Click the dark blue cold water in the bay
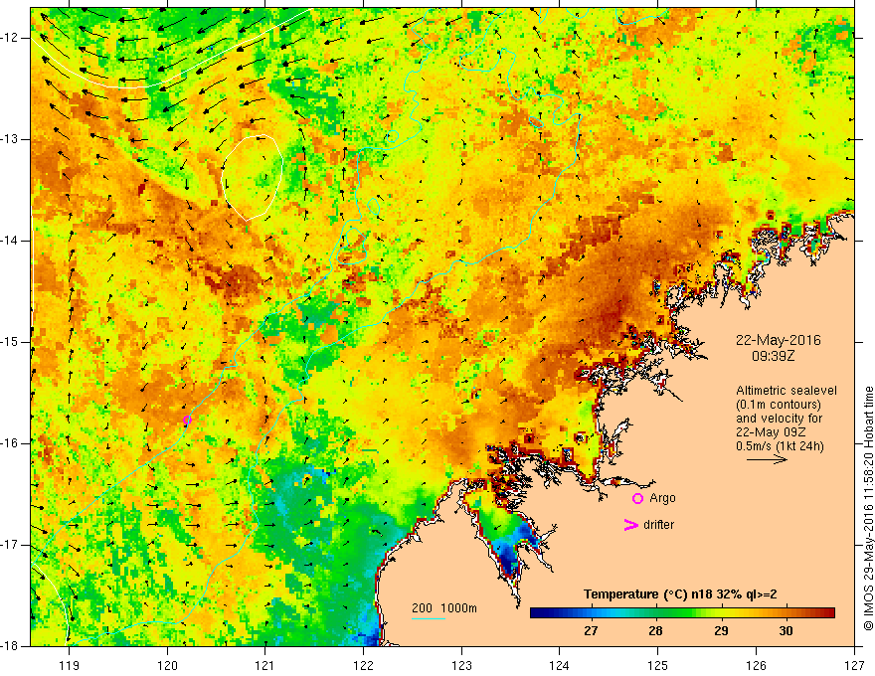The image size is (875, 676). [x=509, y=561]
